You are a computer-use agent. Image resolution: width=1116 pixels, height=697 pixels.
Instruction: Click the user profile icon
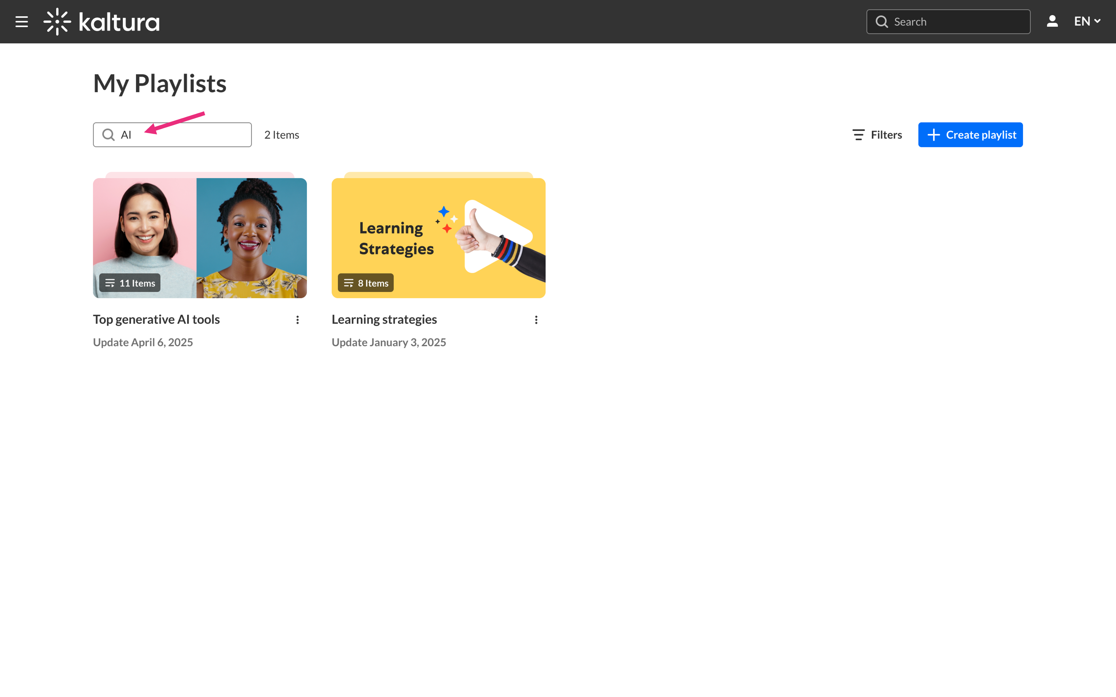pyautogui.click(x=1052, y=21)
